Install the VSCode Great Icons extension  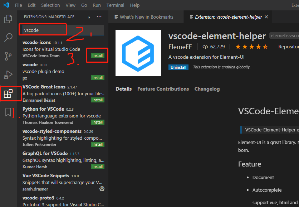pyautogui.click(x=97, y=100)
